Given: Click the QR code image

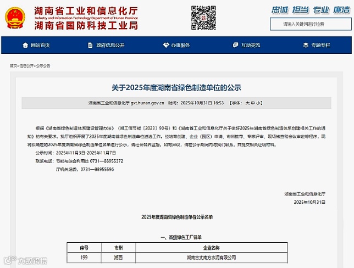Looking at the screenshot, I should pos(203,18).
